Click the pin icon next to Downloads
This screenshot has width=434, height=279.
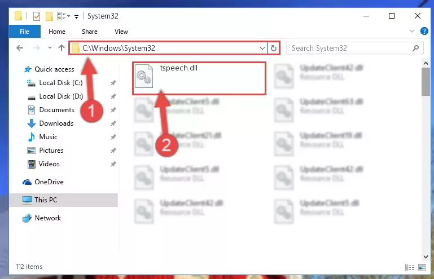click(113, 123)
